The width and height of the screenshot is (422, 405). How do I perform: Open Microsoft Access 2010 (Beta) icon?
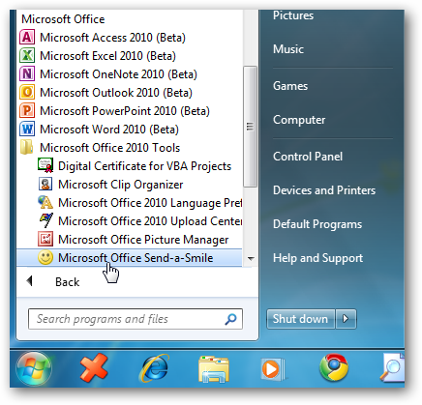[x=27, y=38]
